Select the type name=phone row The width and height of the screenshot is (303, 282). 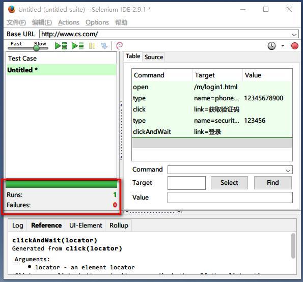pyautogui.click(x=212, y=98)
